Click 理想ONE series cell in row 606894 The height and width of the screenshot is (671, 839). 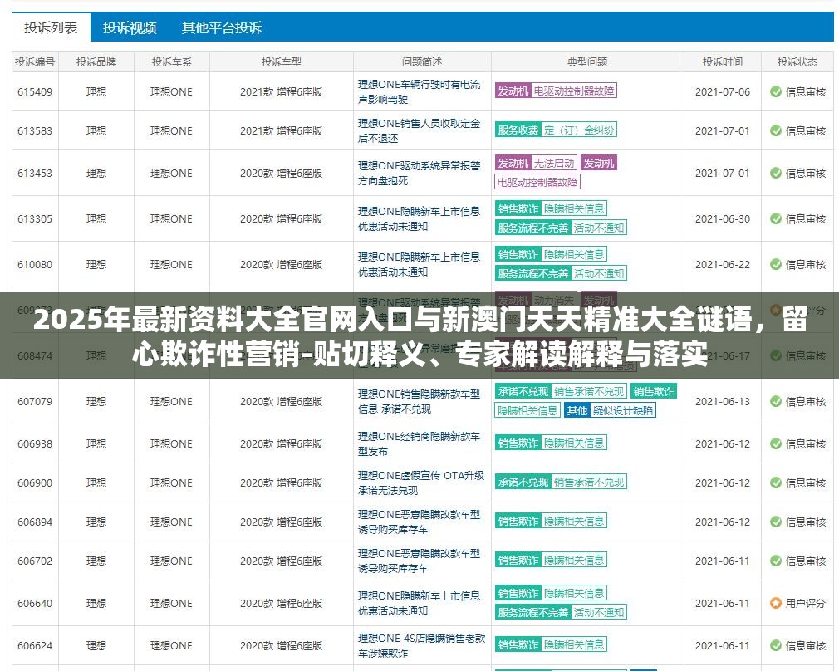(x=171, y=522)
